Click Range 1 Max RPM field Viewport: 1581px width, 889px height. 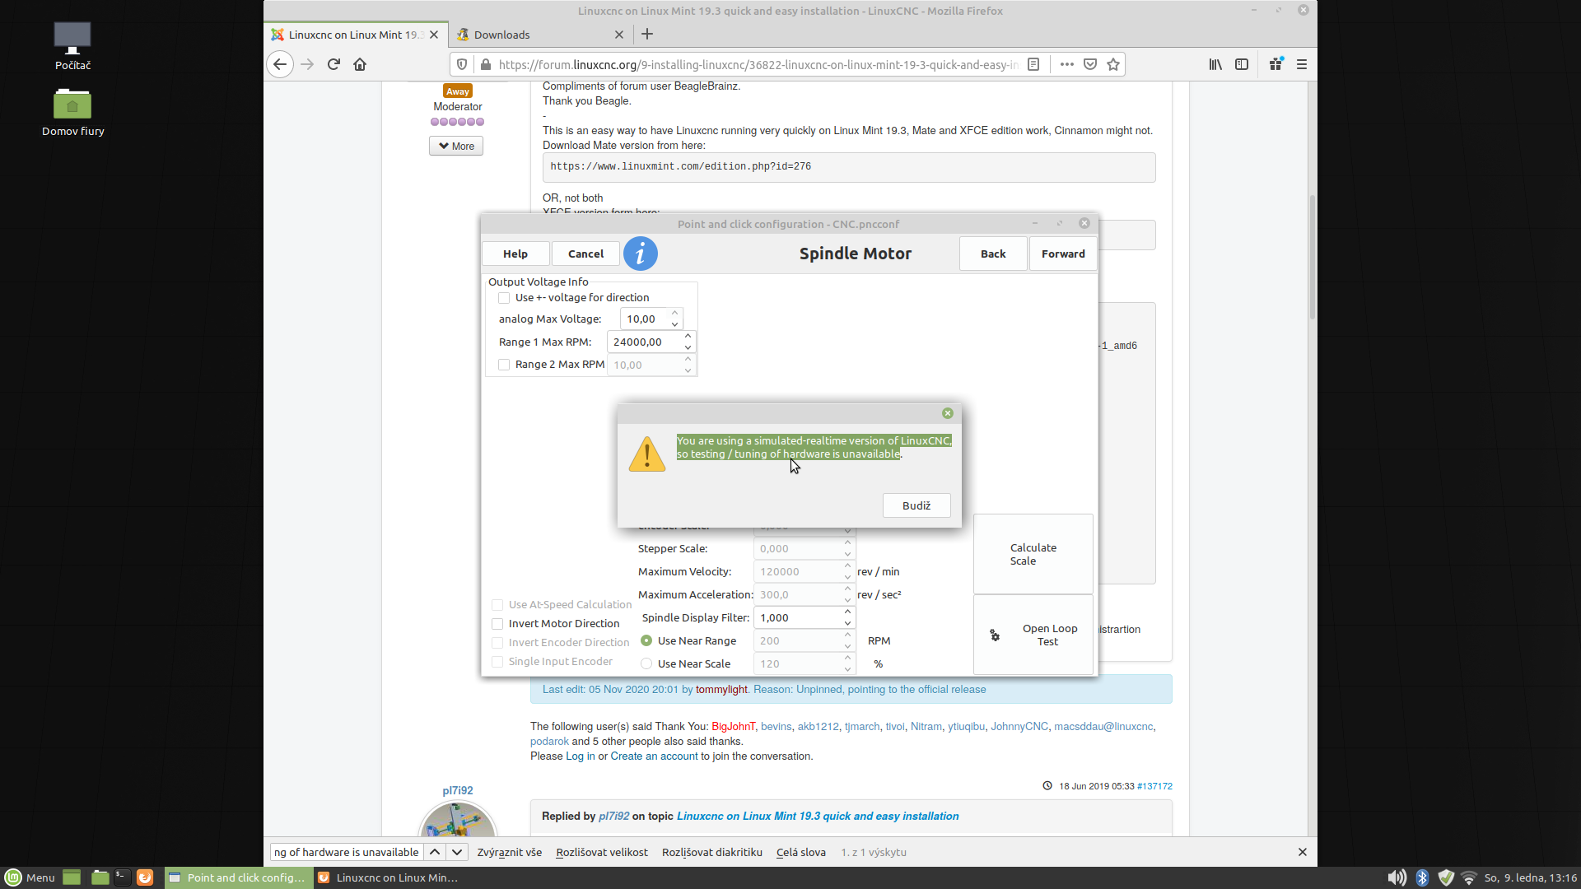point(645,342)
